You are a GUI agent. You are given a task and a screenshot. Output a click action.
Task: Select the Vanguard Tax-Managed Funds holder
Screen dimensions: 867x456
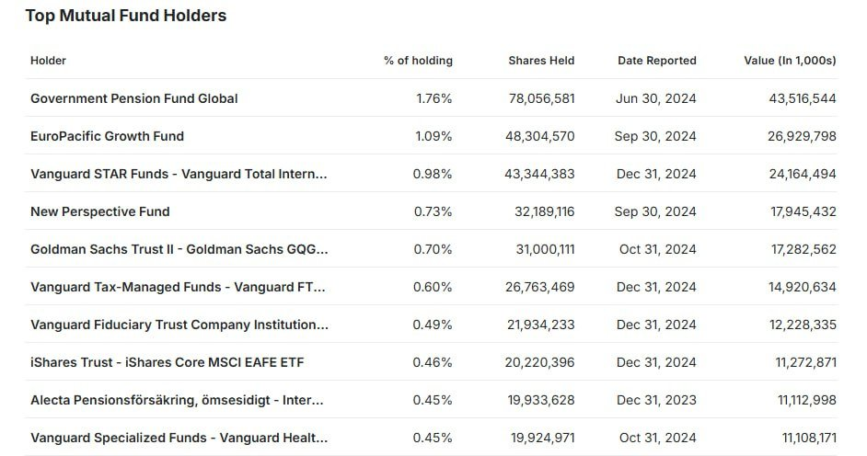pyautogui.click(x=178, y=287)
